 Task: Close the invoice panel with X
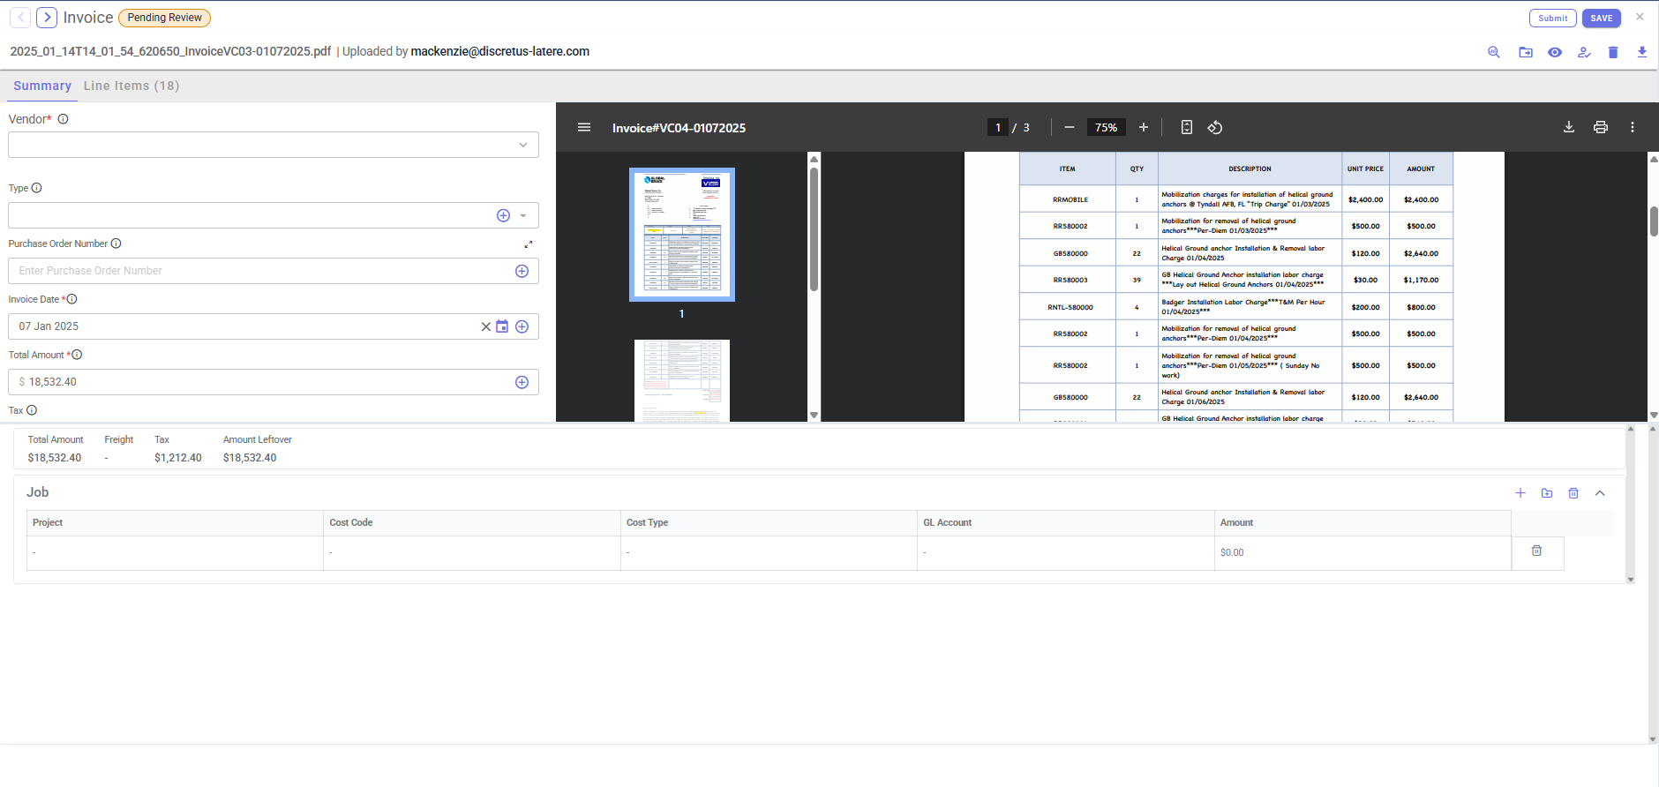(1640, 17)
